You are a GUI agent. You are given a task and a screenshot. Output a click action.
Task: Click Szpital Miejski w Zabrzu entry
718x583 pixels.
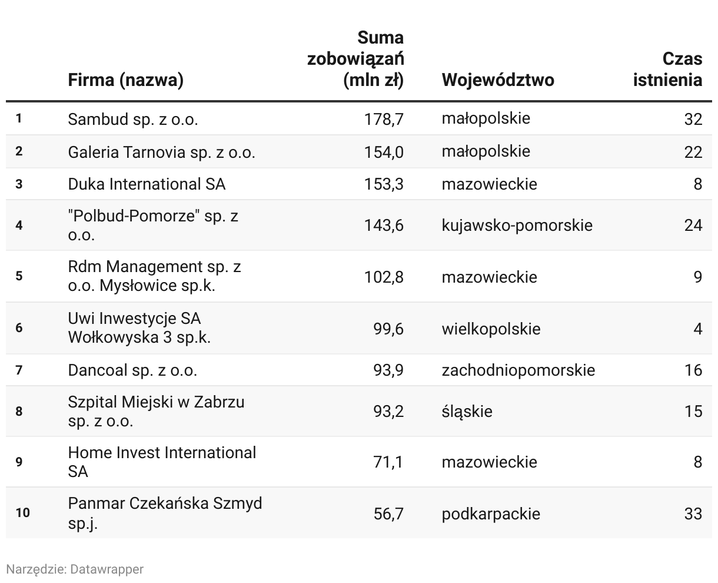156,411
